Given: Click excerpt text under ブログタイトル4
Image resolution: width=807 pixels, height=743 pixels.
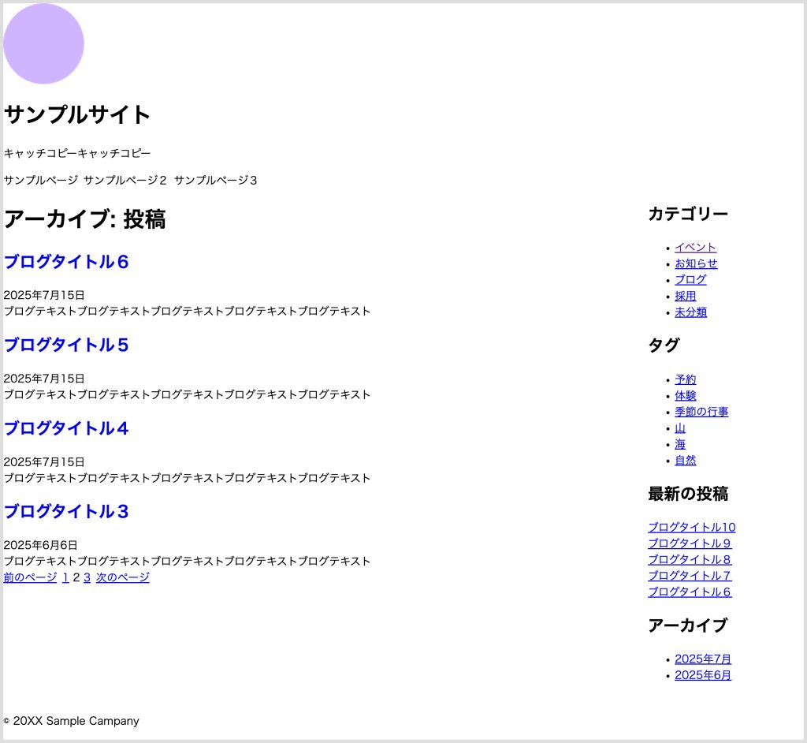Looking at the screenshot, I should click(187, 478).
